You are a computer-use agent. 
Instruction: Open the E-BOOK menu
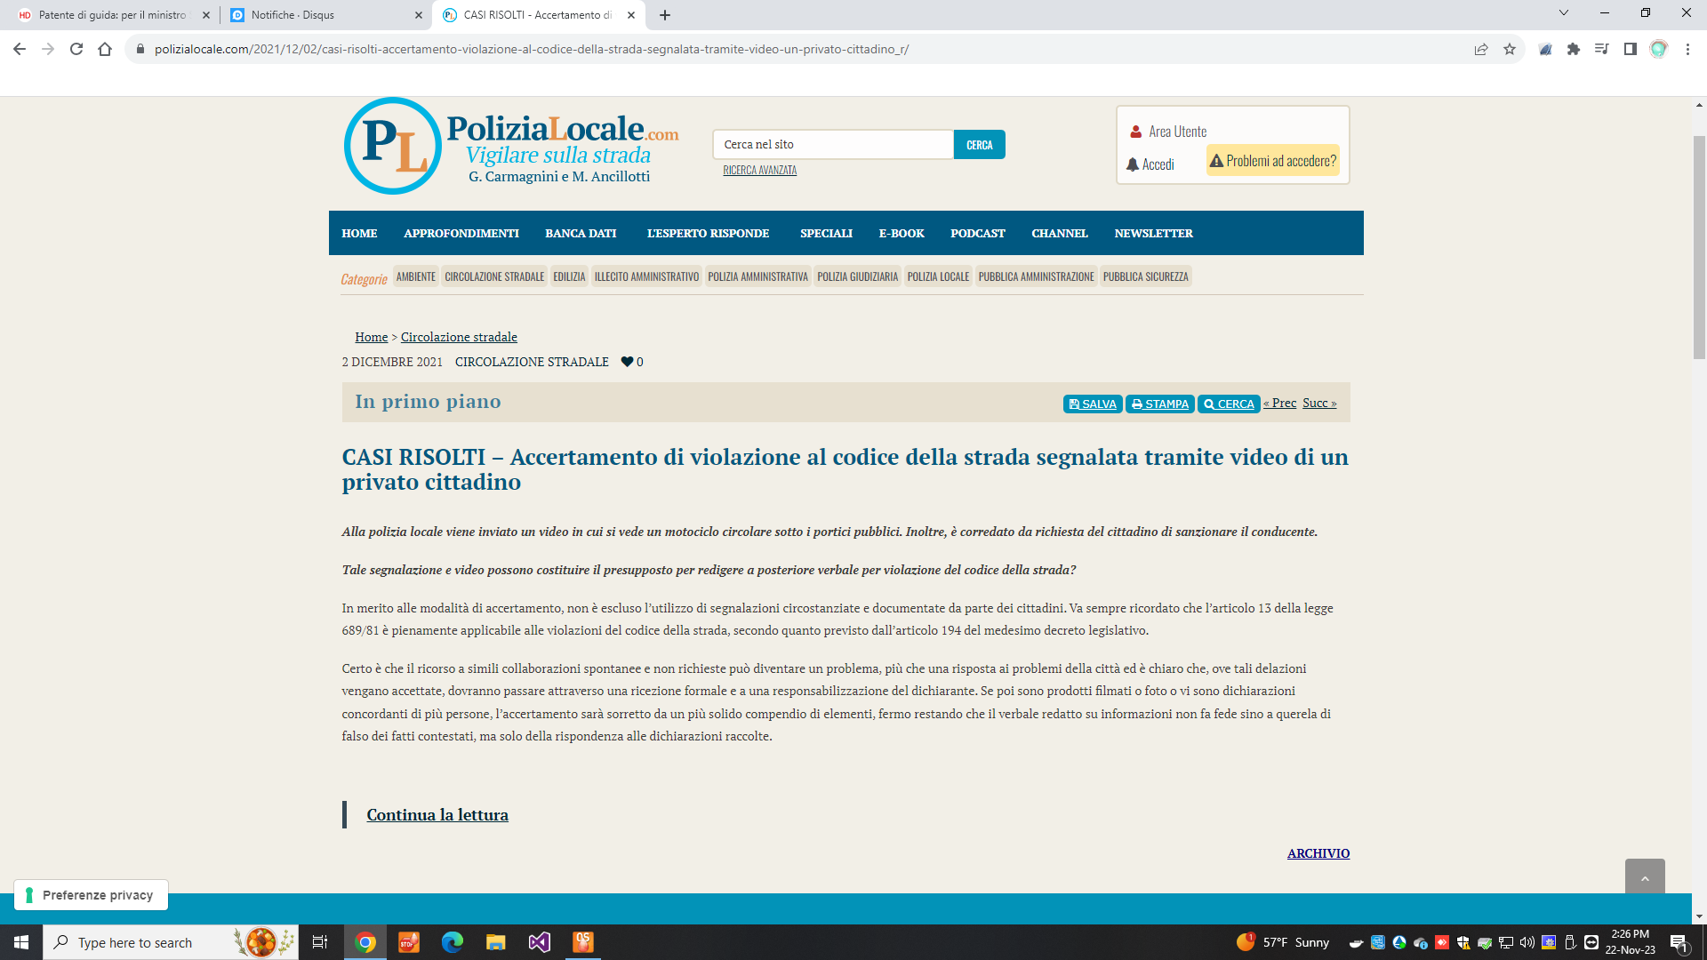902,233
